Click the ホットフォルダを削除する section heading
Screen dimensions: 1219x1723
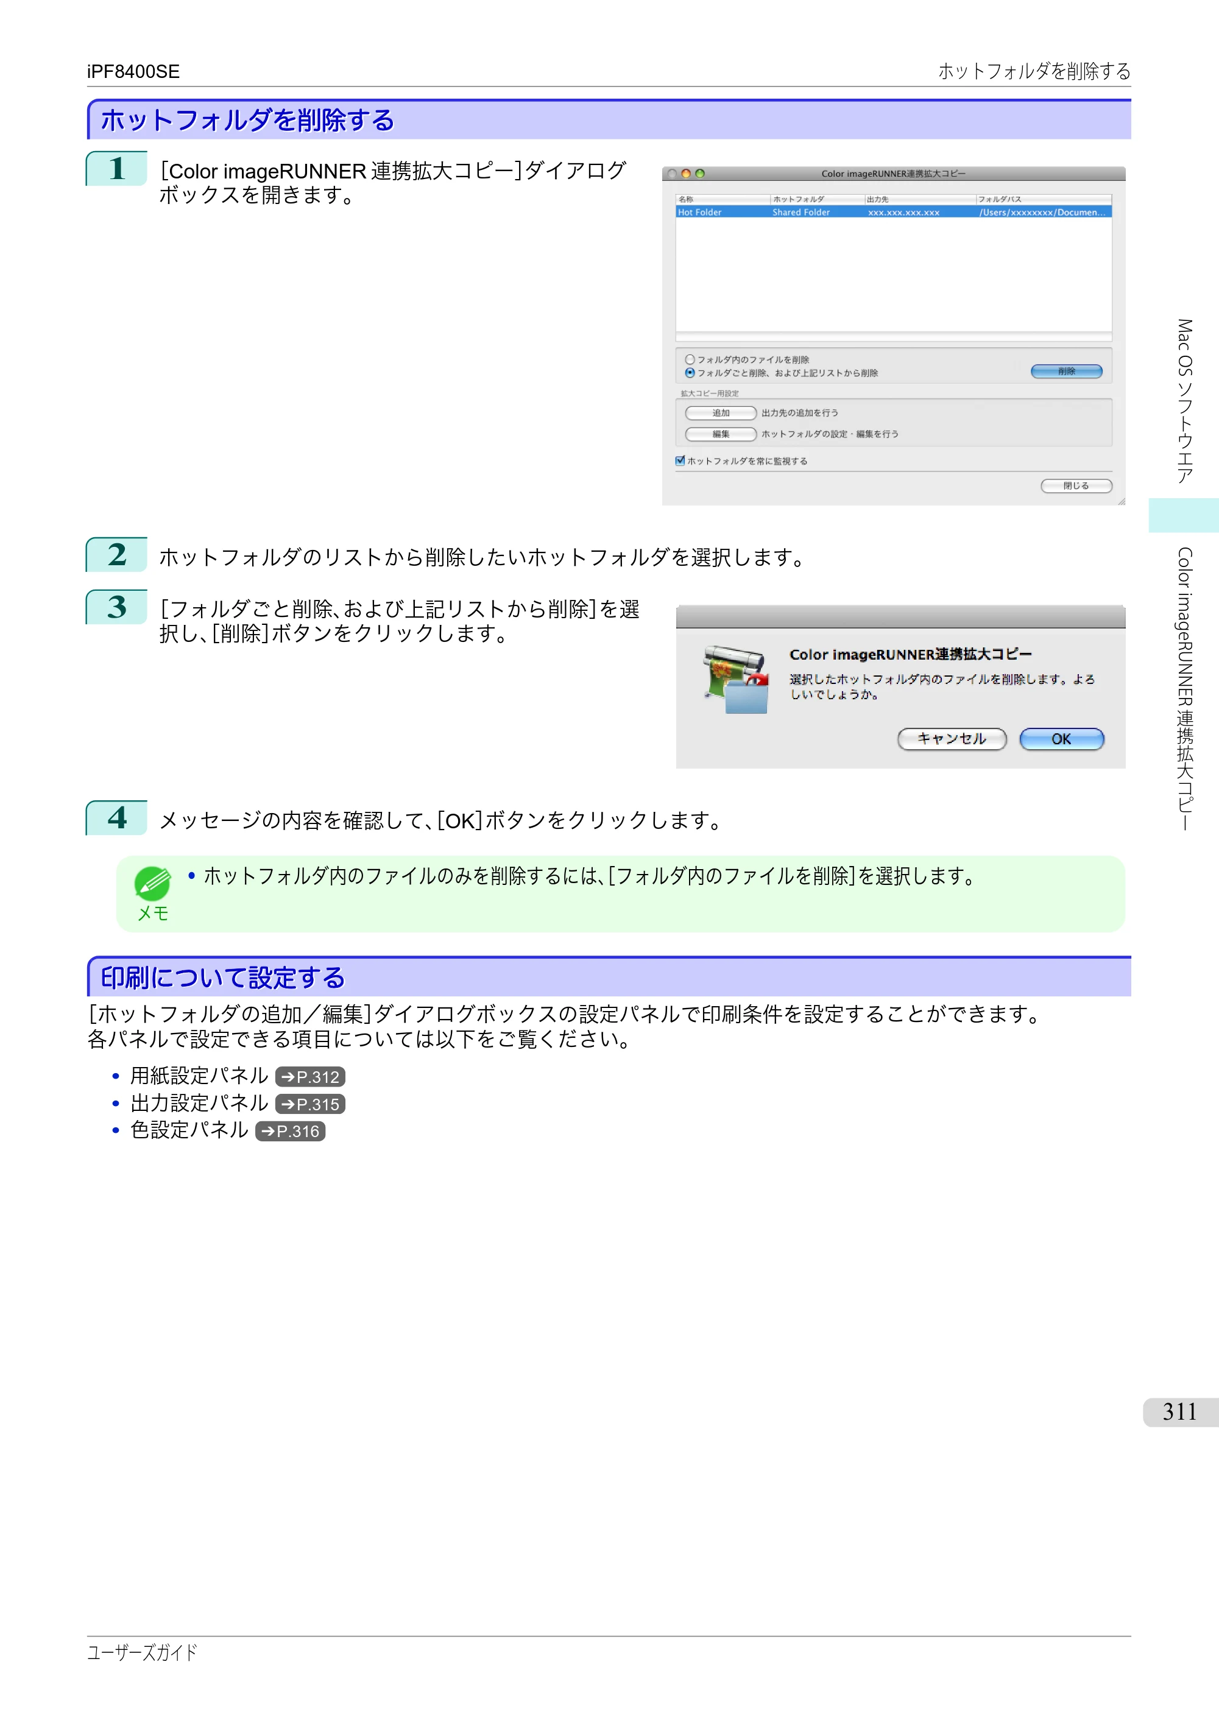[248, 120]
